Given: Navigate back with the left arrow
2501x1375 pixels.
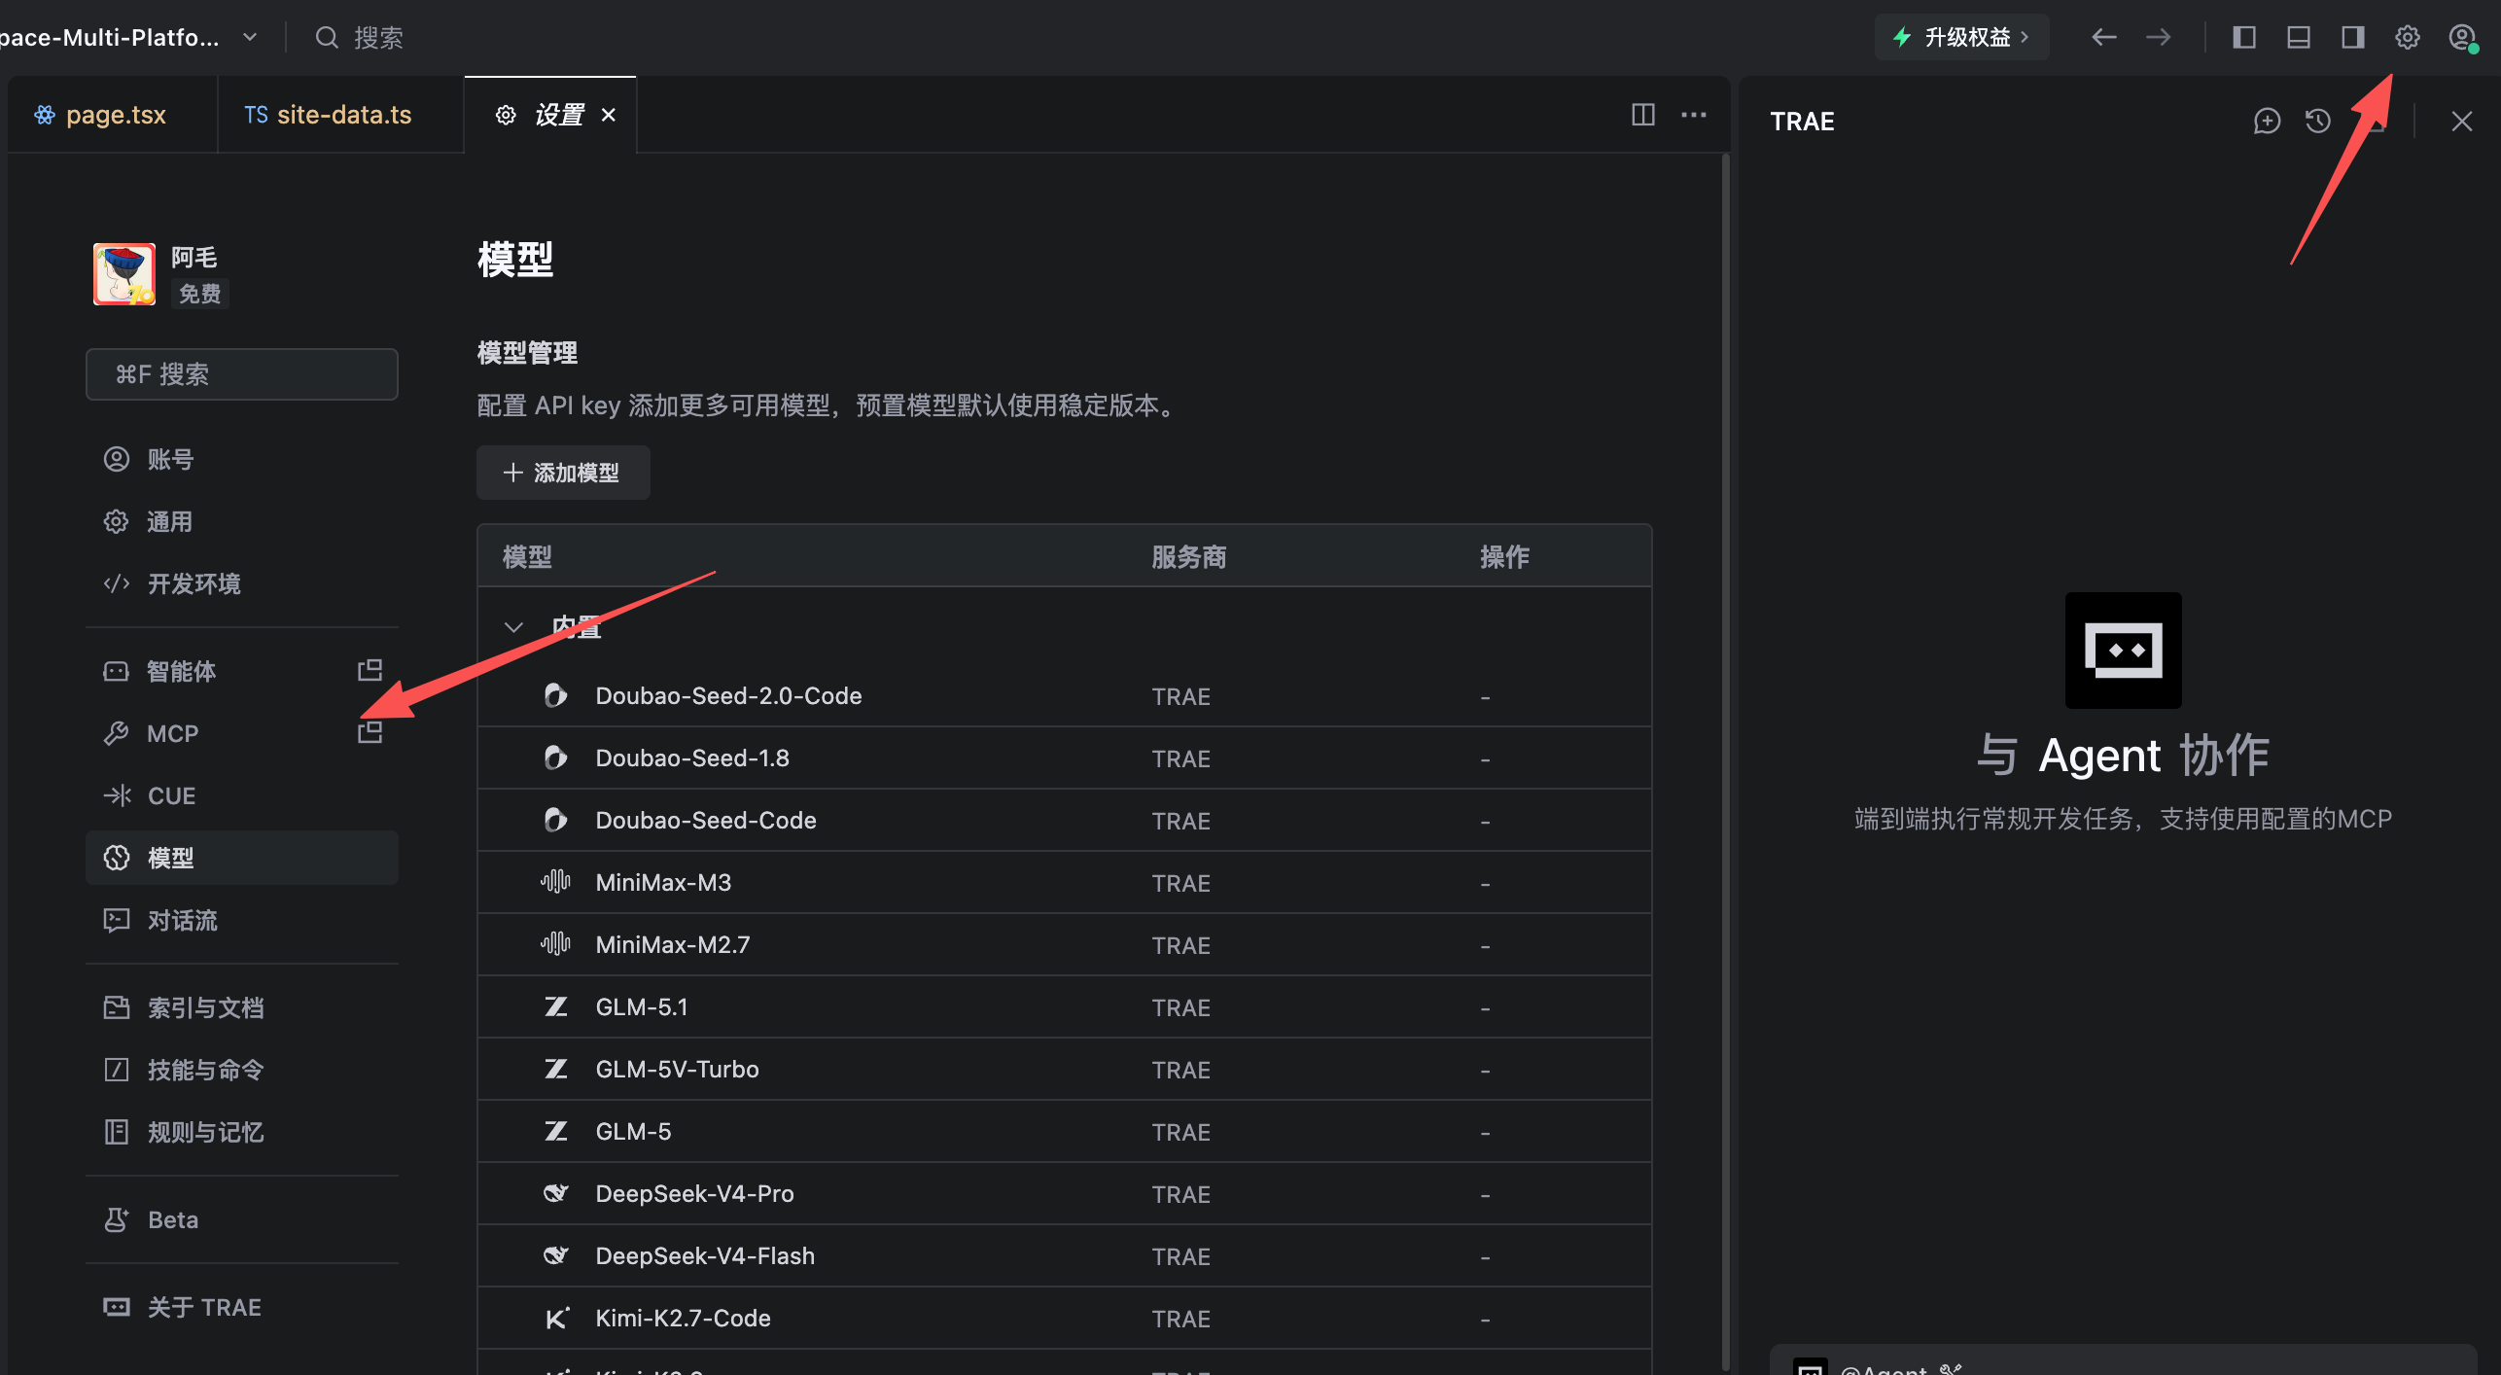Looking at the screenshot, I should pos(2103,38).
